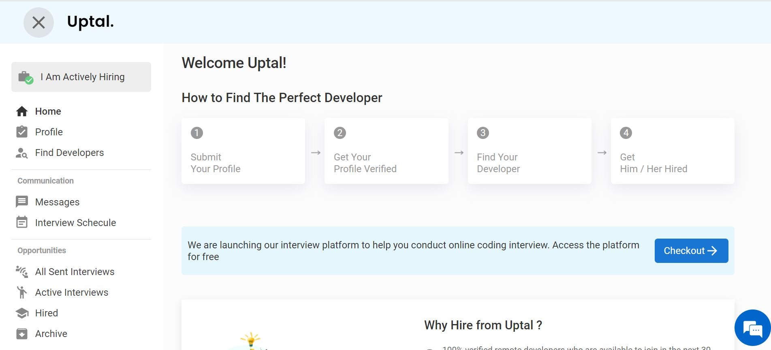Click the Opportunities section label

[x=42, y=251]
